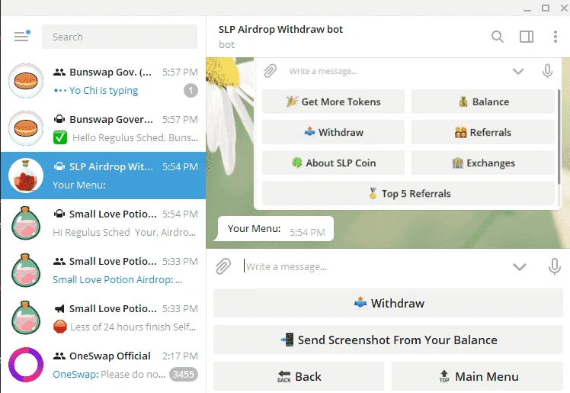570x393 pixels.
Task: Click the scrollbar in embedded bot menu
Action: tap(559, 137)
